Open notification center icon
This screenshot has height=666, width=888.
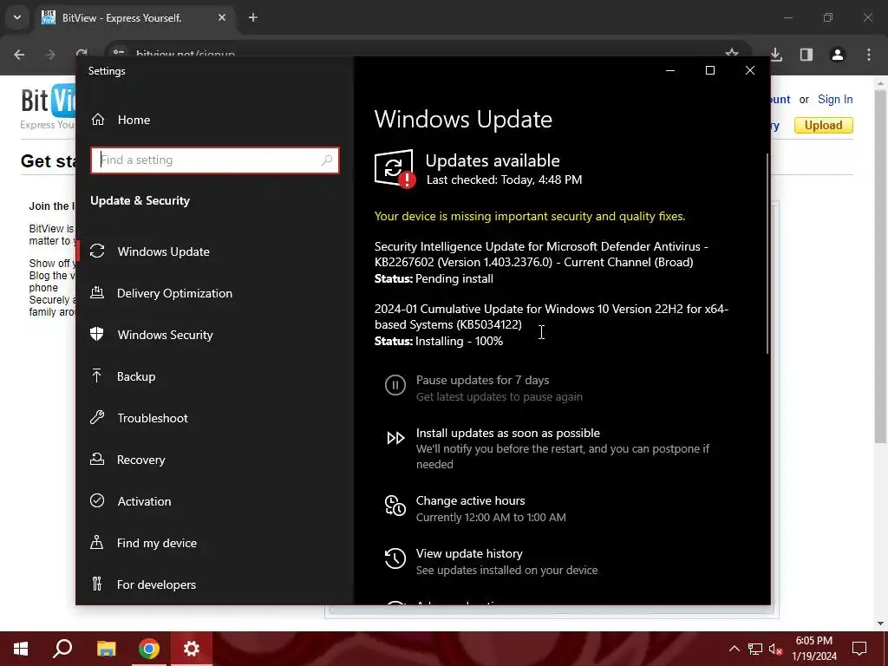(859, 649)
